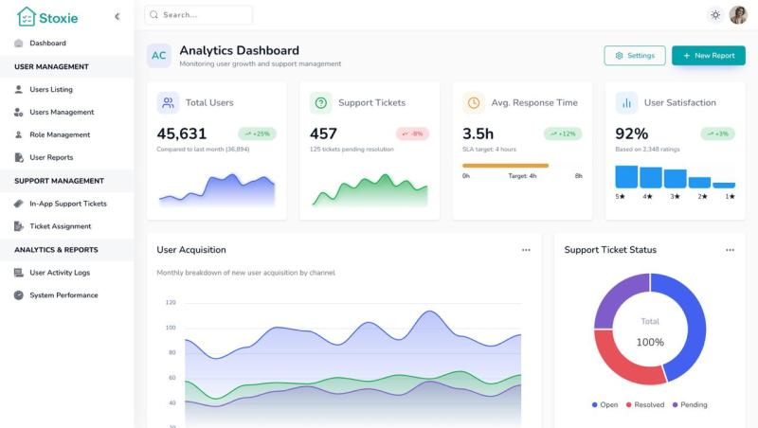Click the In-App Support Tickets icon
The image size is (758, 428).
[x=19, y=204]
